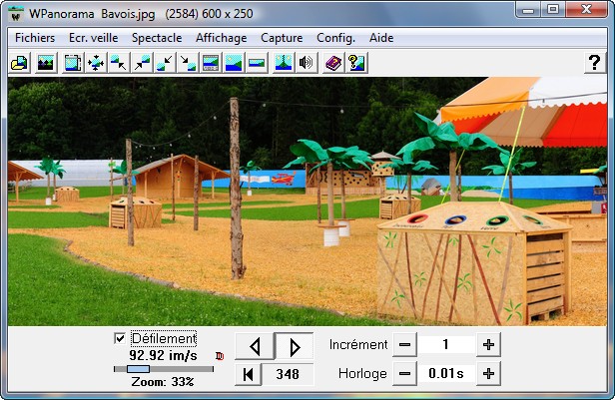Open the Ecr. veille menu

point(94,38)
